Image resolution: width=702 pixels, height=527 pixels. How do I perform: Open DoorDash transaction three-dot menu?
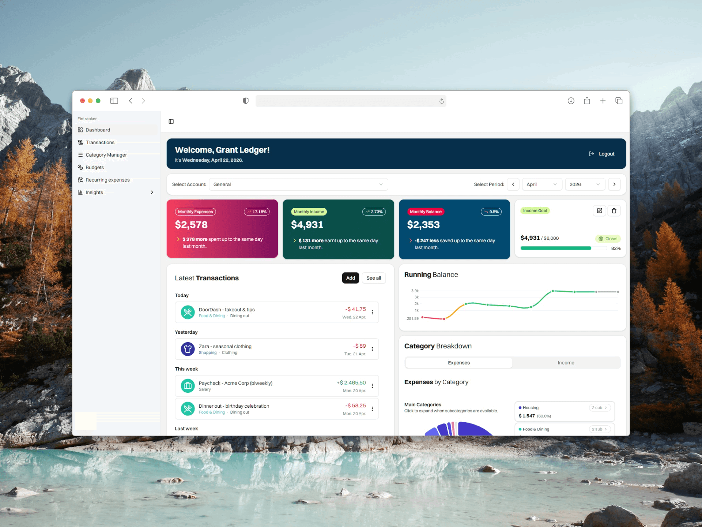coord(372,312)
